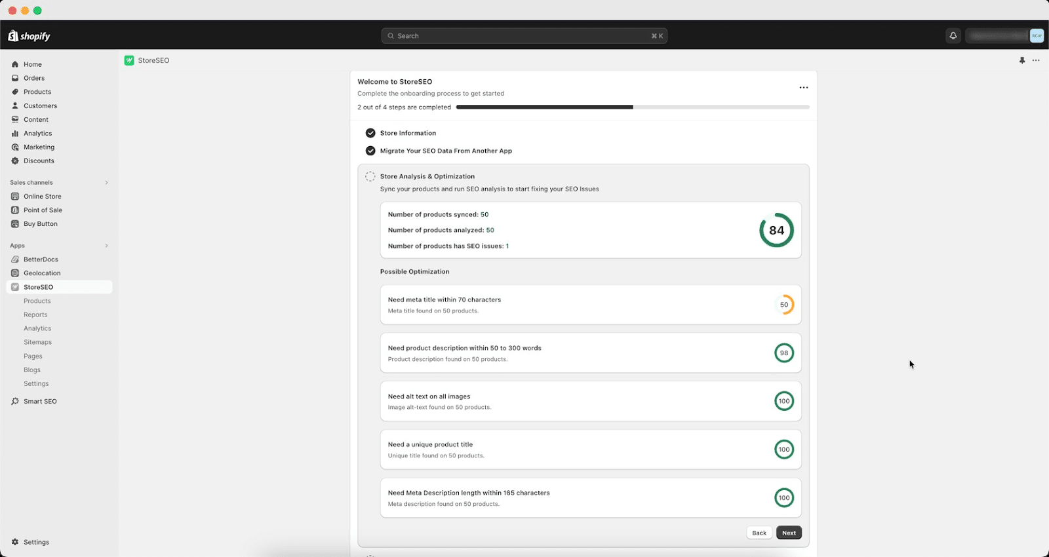This screenshot has height=557, width=1049.
Task: Open the notifications bell
Action: click(953, 36)
